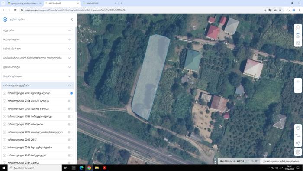The image size is (303, 171).
Task: Click the coordinates readout on the map
Action: click(232, 161)
